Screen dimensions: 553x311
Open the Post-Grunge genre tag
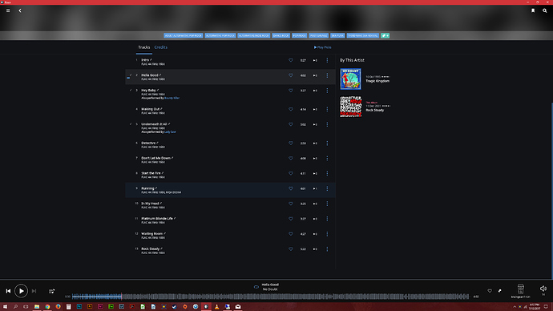point(318,35)
